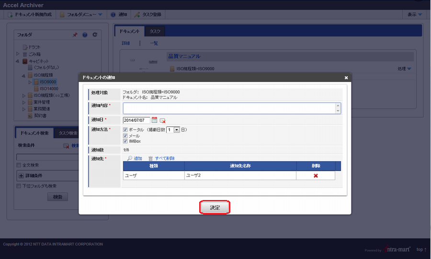Toggle the ポータル checkbox
Screen dimensions: 431x259
point(125,129)
